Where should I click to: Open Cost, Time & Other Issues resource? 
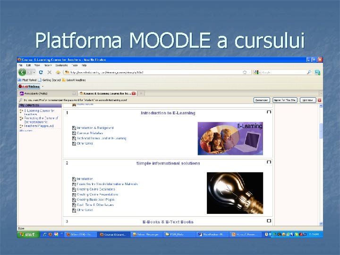[x=95, y=204]
